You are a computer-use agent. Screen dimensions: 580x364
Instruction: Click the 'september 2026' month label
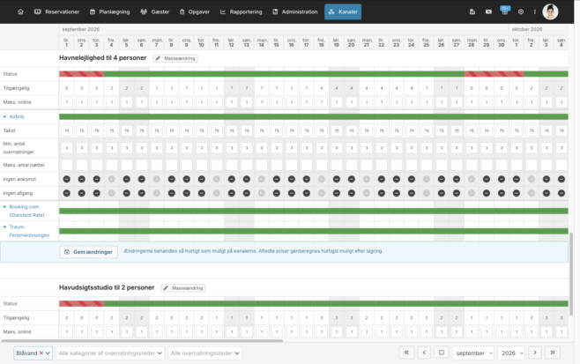click(x=80, y=29)
